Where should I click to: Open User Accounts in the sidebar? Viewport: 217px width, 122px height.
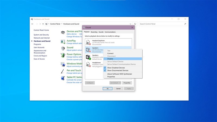tap(39, 47)
